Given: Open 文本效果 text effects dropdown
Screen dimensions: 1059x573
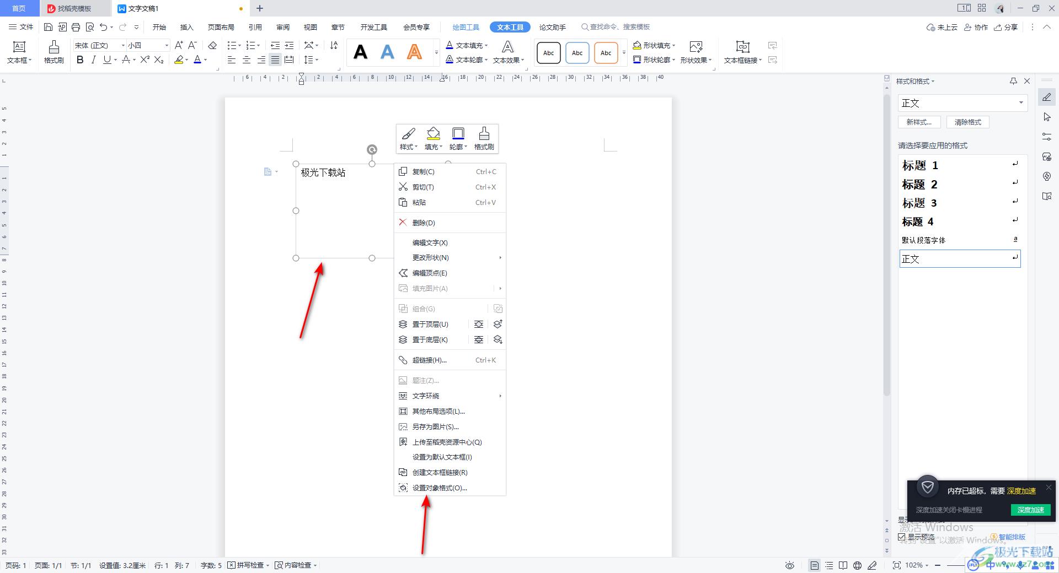Looking at the screenshot, I should 508,52.
